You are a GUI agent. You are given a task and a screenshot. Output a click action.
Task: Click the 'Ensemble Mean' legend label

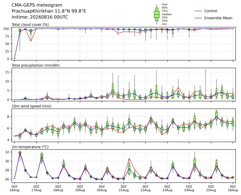(218, 18)
